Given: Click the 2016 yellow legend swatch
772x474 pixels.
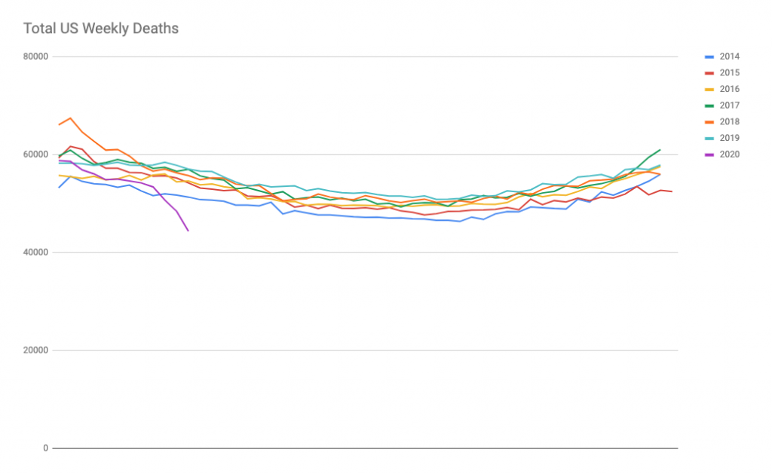Looking at the screenshot, I should click(x=709, y=90).
